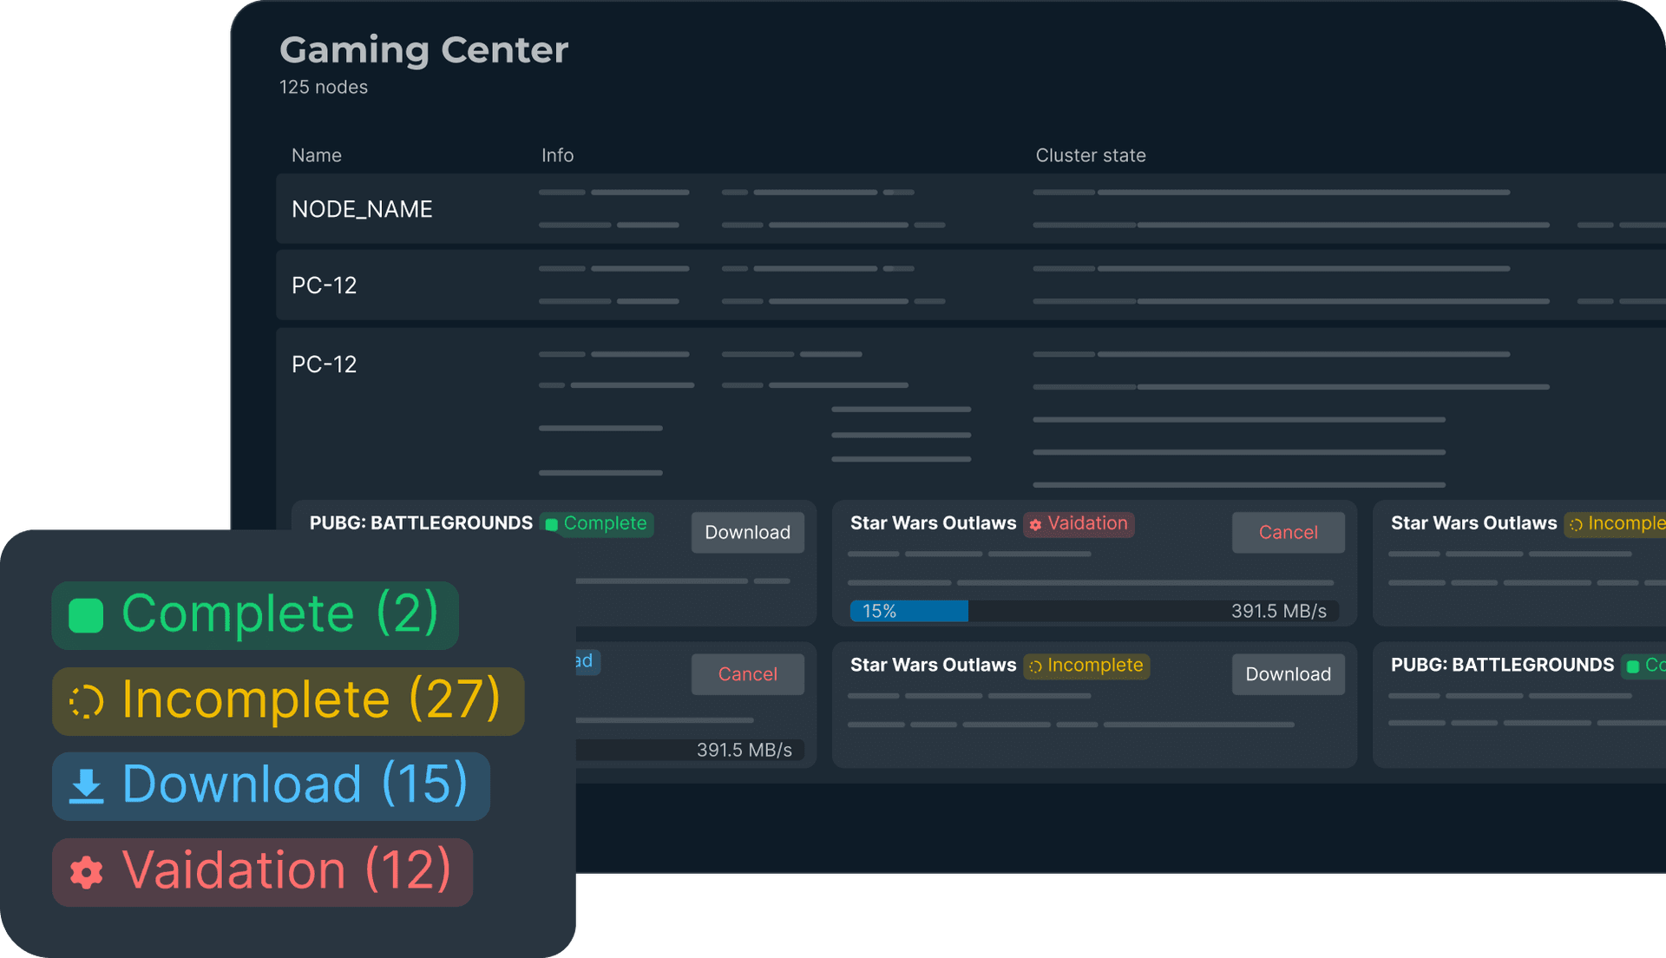Click the gear icon in Vaidation (12) chip
The image size is (1666, 958).
[86, 872]
